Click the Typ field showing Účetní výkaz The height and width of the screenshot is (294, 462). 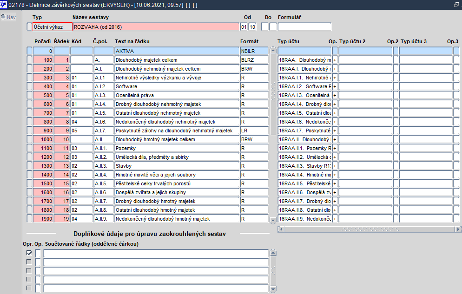point(52,27)
